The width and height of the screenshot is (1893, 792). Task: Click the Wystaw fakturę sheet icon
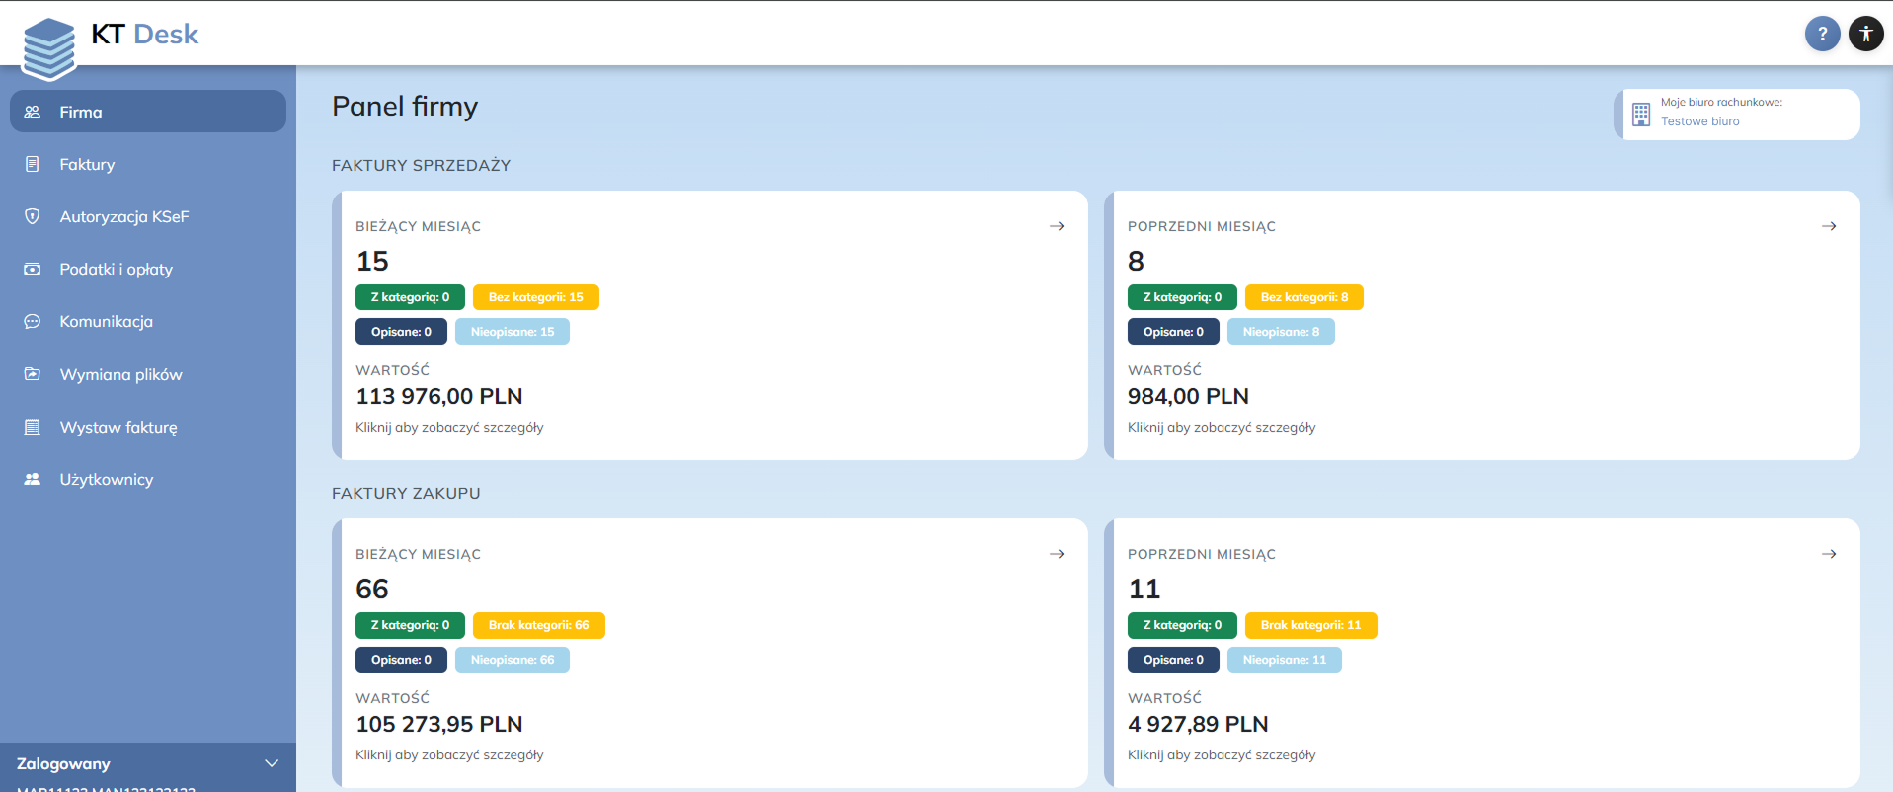click(33, 427)
